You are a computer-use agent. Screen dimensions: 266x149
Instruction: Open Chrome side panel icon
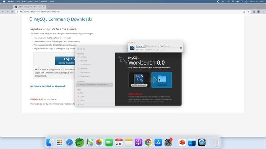pos(254,12)
